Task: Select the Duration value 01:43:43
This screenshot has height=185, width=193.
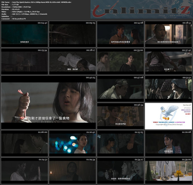Action: click(16, 9)
